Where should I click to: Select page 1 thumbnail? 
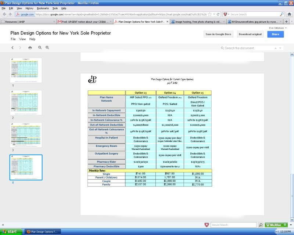(x=26, y=70)
